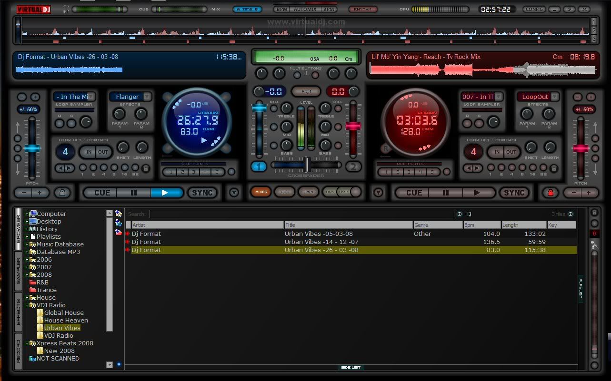Toggle deck 2 PFL headphone cue button
The width and height of the screenshot is (611, 381).
[x=353, y=166]
